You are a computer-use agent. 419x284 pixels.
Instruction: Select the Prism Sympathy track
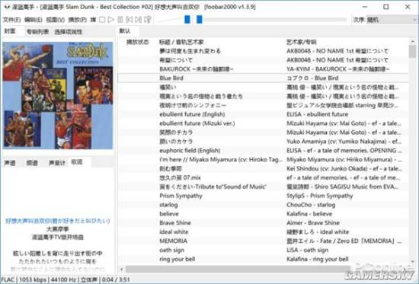tap(181, 196)
